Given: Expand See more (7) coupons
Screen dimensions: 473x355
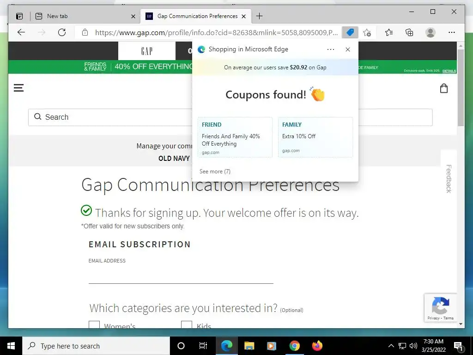Looking at the screenshot, I should [x=215, y=171].
